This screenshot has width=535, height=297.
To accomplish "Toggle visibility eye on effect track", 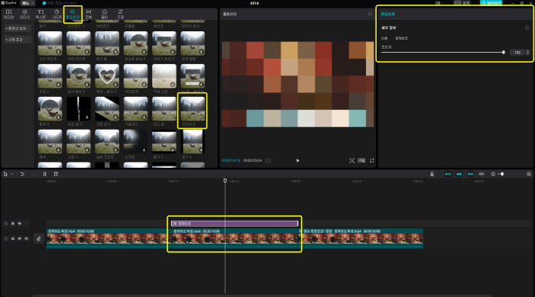I will coord(19,224).
